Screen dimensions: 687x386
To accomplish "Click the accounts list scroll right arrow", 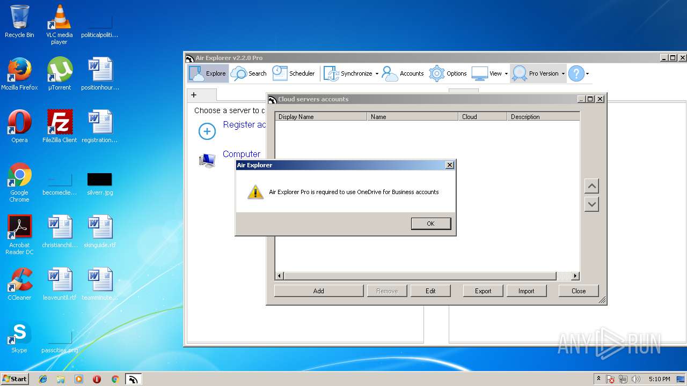I will point(575,276).
